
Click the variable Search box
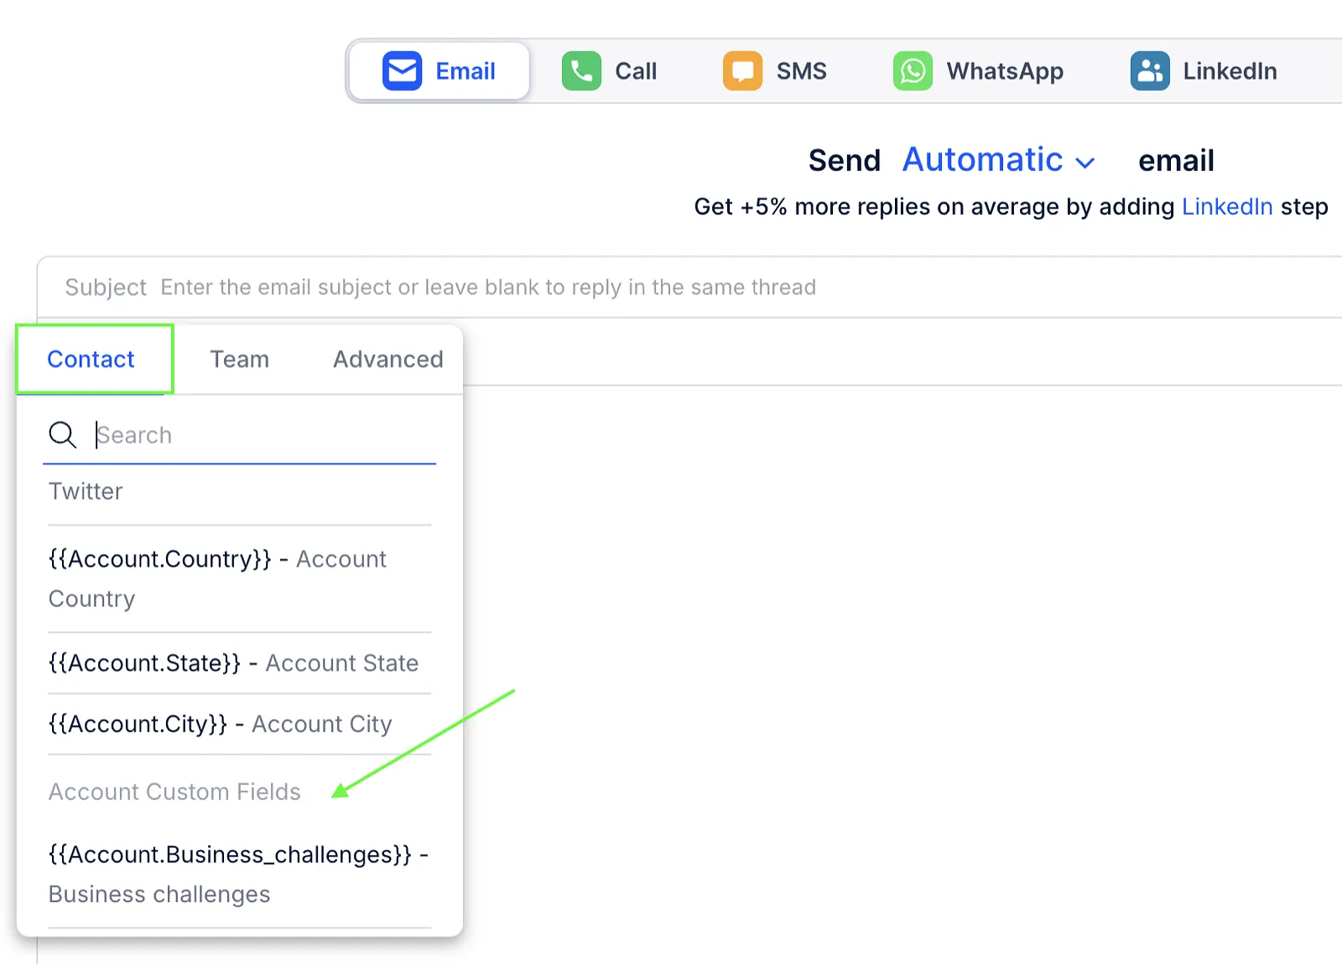(240, 435)
